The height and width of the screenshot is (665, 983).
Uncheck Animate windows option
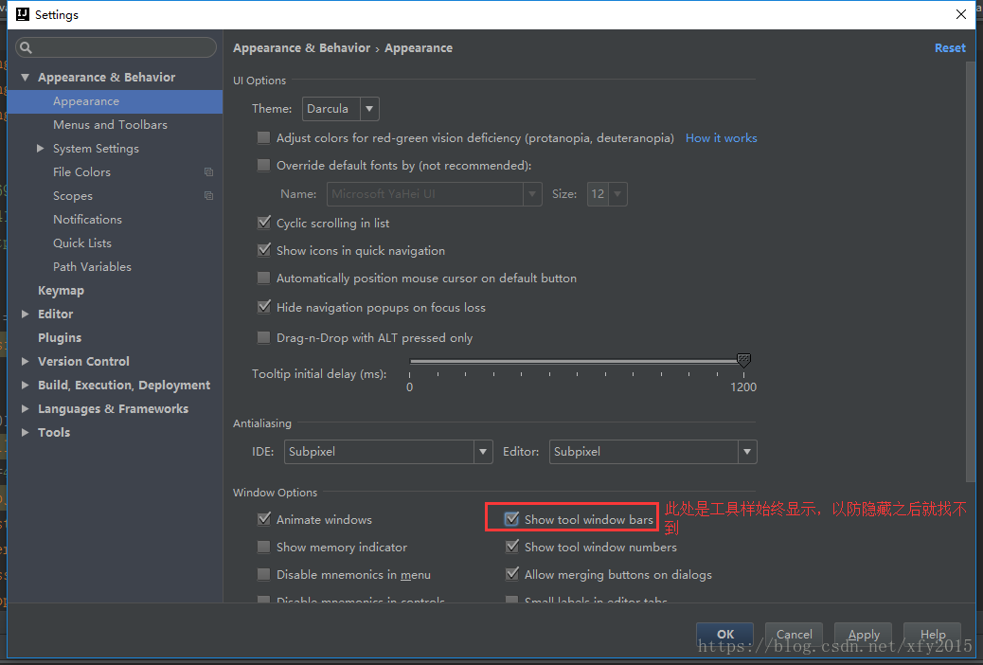[x=264, y=519]
